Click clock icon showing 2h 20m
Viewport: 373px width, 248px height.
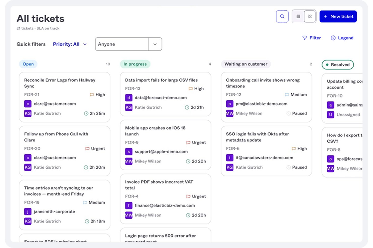(86, 167)
